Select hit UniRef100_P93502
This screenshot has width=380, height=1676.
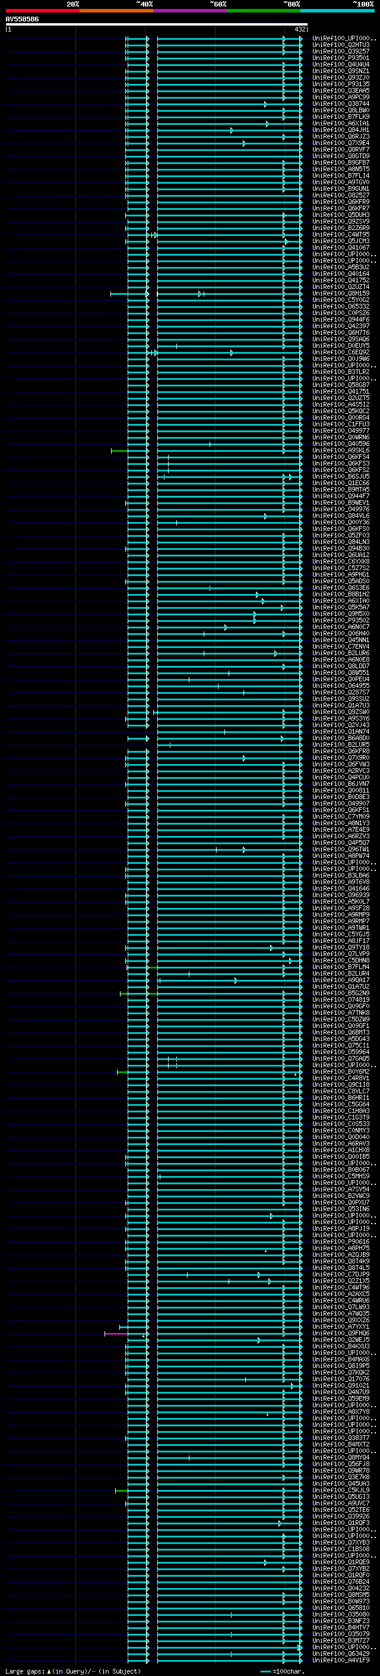pos(341,620)
